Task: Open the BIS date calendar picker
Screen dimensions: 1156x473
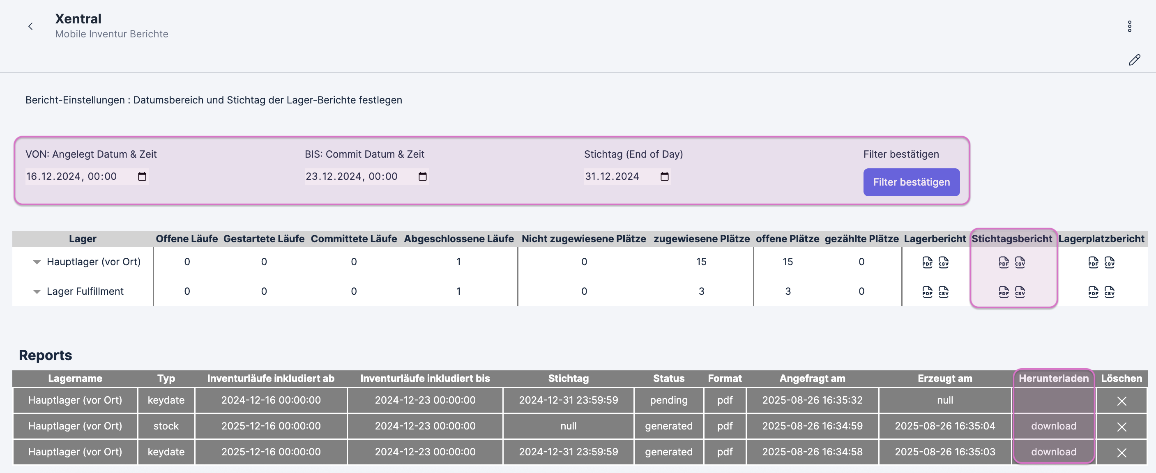Action: [422, 176]
